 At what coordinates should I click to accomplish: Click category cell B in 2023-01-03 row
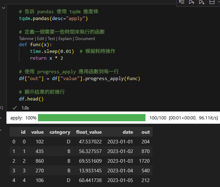[x=69, y=161]
